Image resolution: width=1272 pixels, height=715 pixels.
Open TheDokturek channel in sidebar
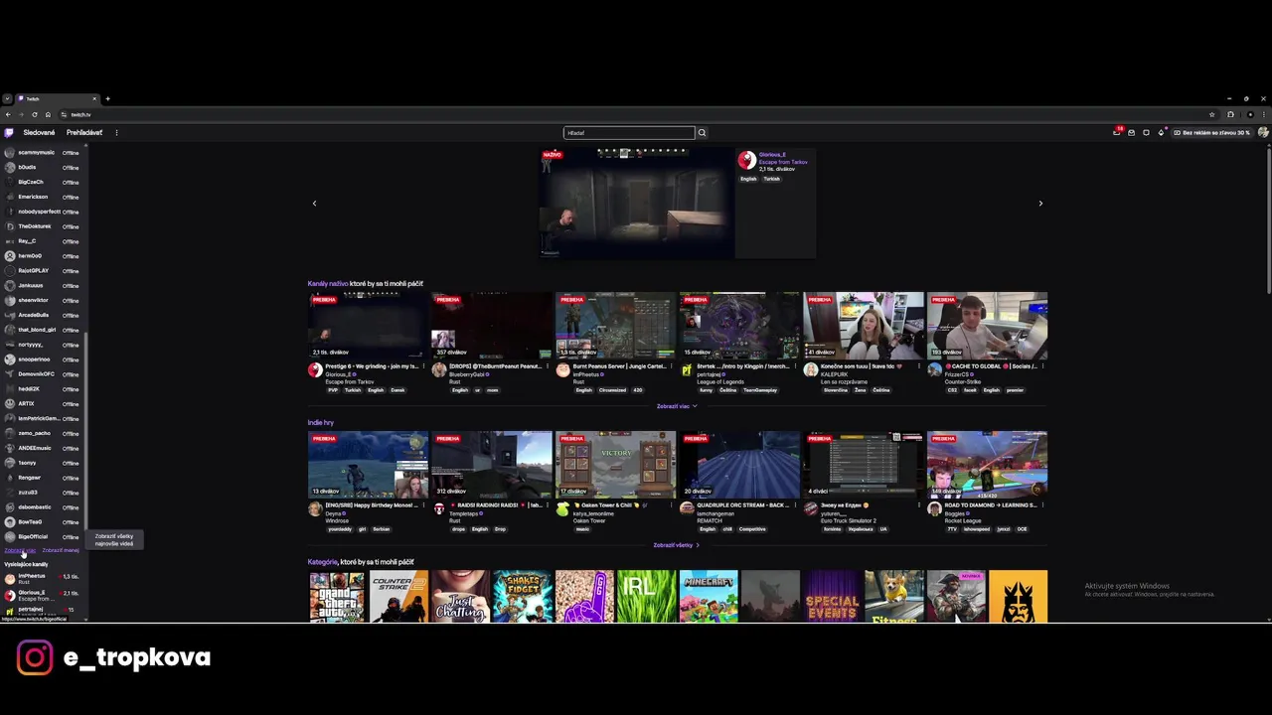pyautogui.click(x=43, y=226)
